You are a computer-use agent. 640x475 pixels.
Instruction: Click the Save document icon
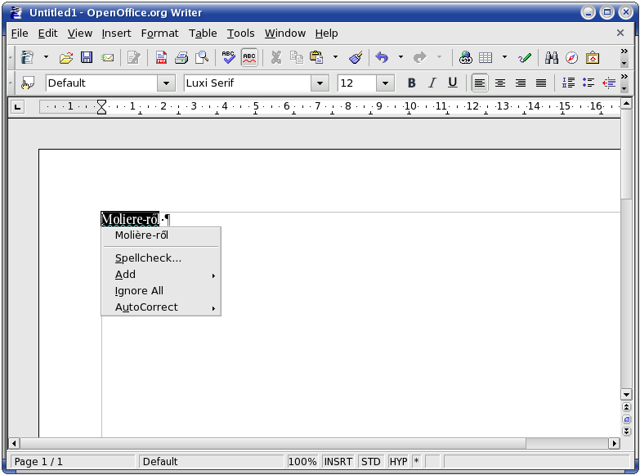(x=87, y=57)
